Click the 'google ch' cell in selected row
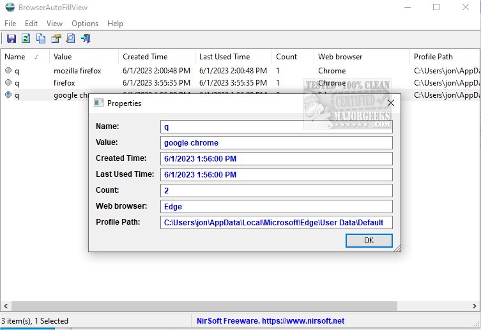 (71, 95)
